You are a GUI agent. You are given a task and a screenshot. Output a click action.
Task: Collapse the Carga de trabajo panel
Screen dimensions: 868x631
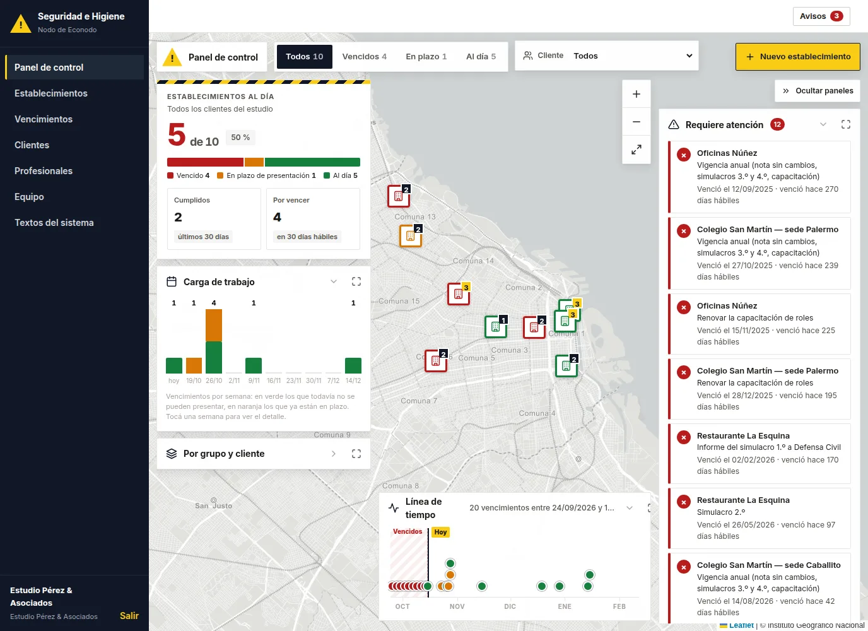tap(334, 281)
